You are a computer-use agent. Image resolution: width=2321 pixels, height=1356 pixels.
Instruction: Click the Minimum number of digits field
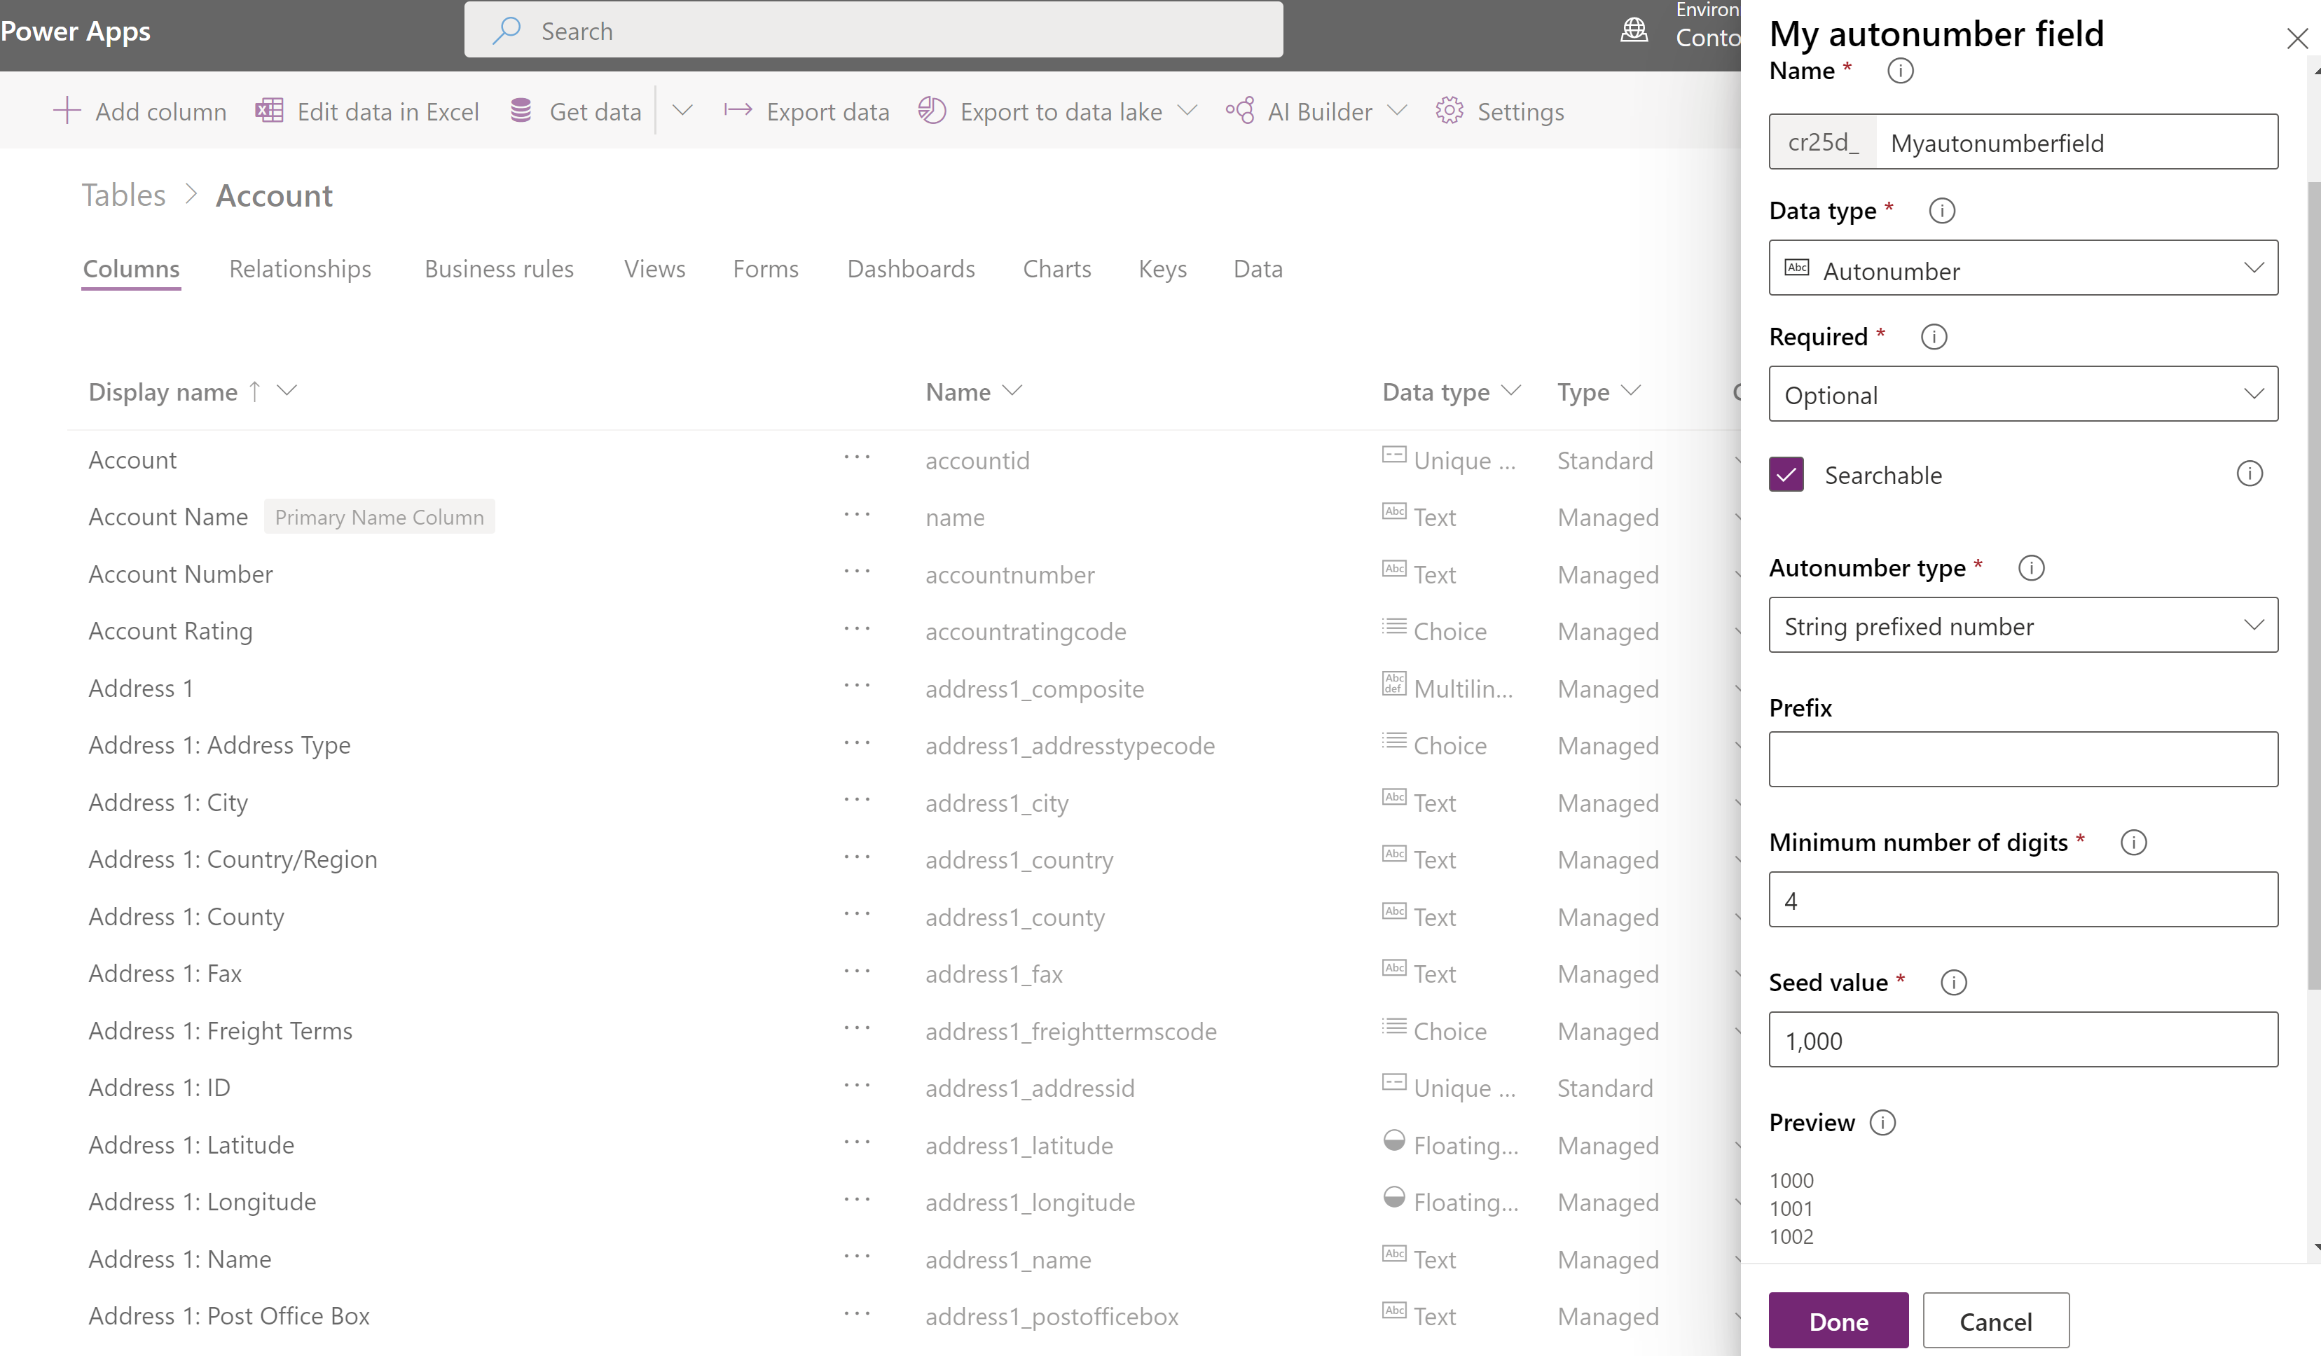pos(2023,899)
